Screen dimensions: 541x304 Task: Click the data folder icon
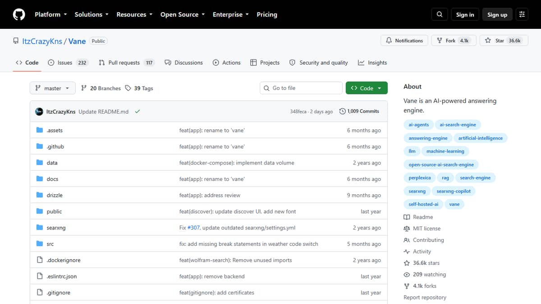[x=39, y=163]
